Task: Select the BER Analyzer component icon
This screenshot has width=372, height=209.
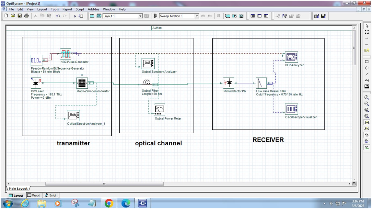Action: point(291,57)
